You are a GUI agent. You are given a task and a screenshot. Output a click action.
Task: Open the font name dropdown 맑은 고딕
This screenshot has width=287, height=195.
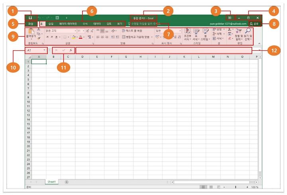tap(75, 31)
